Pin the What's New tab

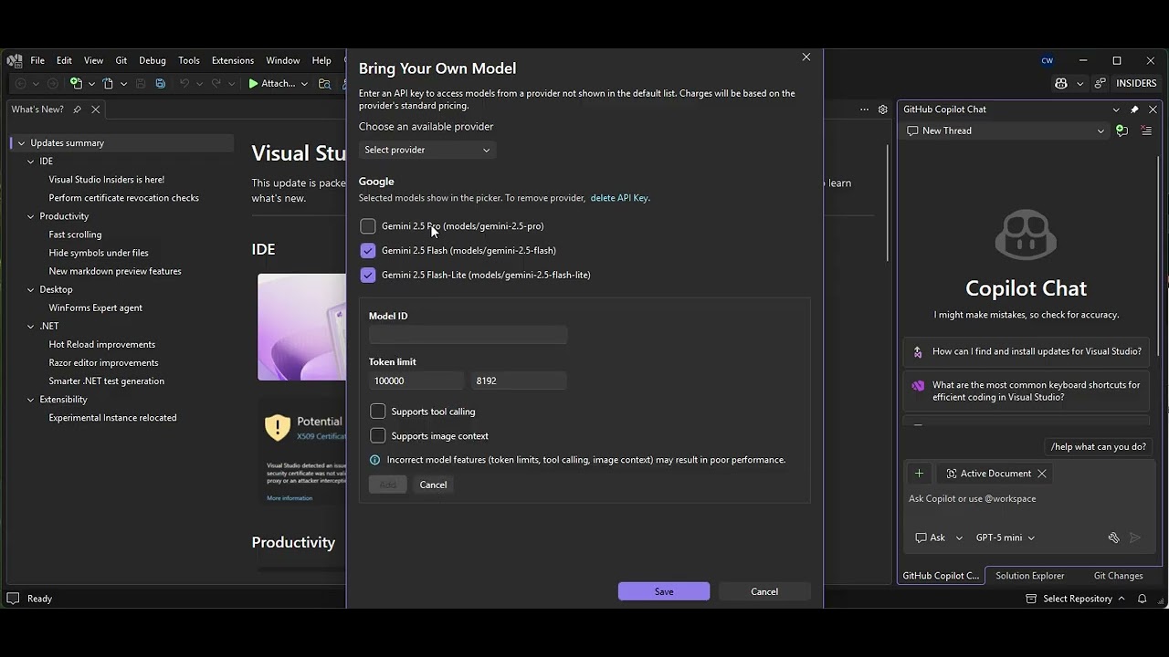(78, 109)
